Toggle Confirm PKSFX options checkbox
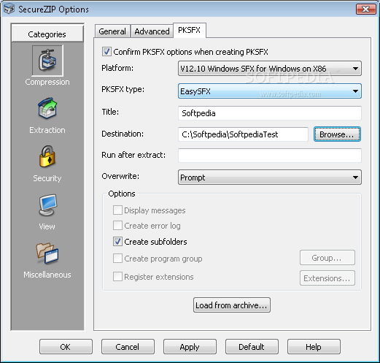Image resolution: width=380 pixels, height=363 pixels. tap(106, 52)
